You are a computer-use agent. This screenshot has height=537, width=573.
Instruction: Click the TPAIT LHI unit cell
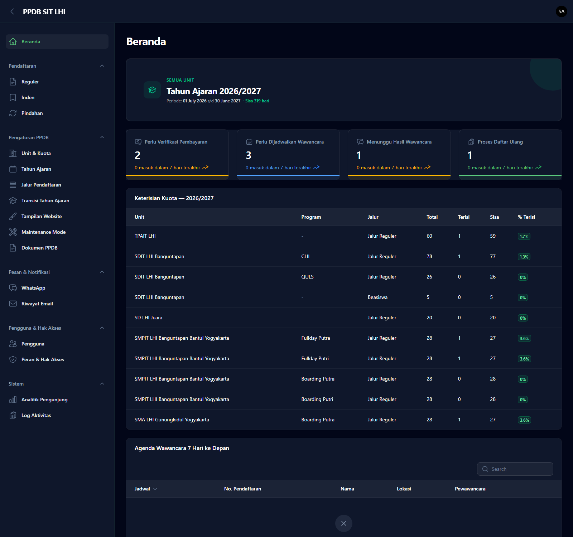point(145,236)
